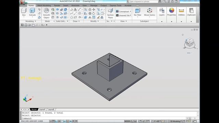
Task: Click the Plot printer icon
Action: [26, 25]
